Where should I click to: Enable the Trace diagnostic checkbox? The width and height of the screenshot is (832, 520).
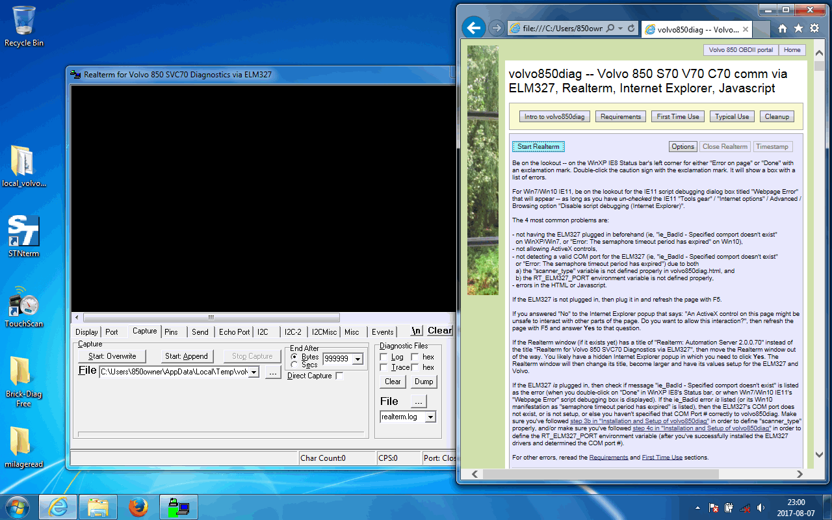coord(383,367)
